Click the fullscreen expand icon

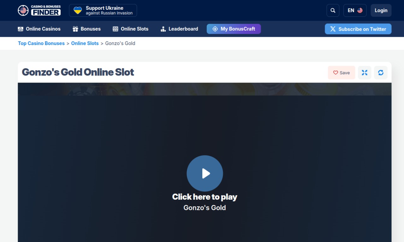365,72
